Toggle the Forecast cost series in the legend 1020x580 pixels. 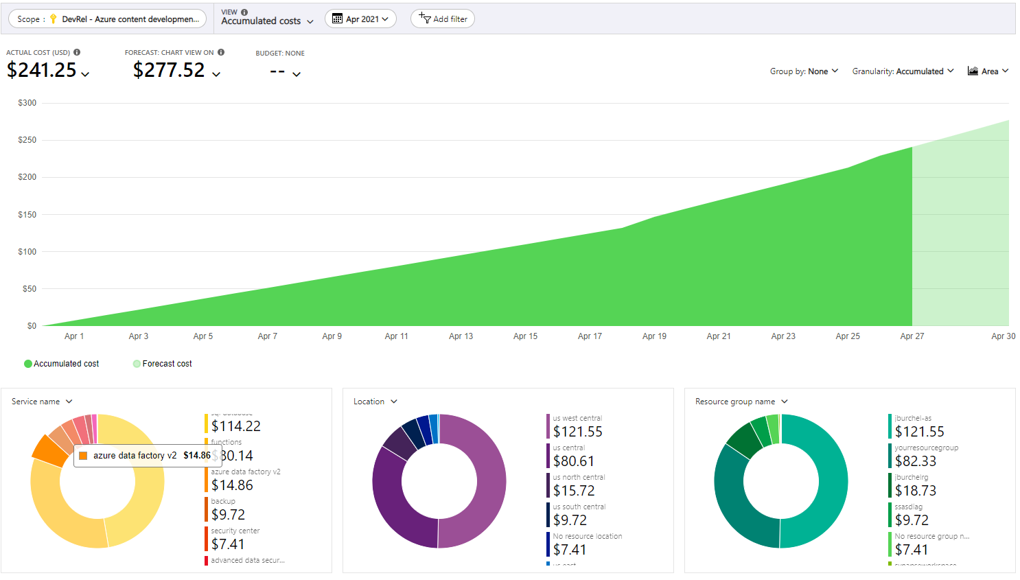161,363
